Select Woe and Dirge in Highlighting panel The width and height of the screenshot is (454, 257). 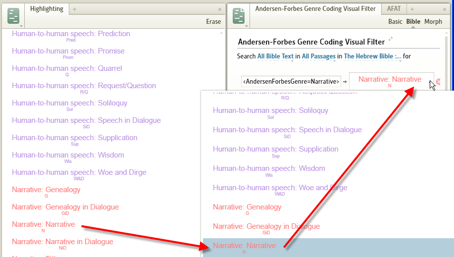(79, 175)
